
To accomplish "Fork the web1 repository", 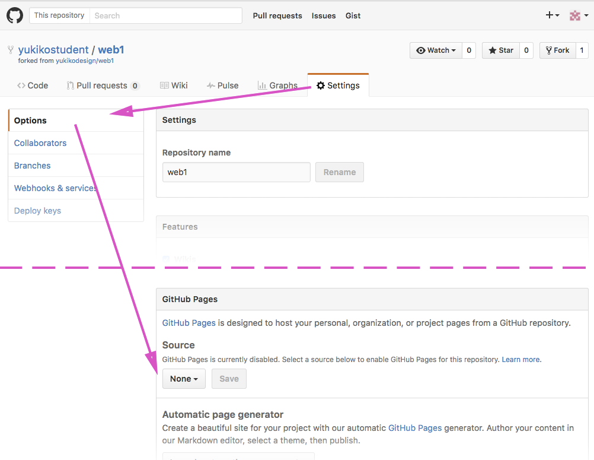I will click(x=557, y=50).
